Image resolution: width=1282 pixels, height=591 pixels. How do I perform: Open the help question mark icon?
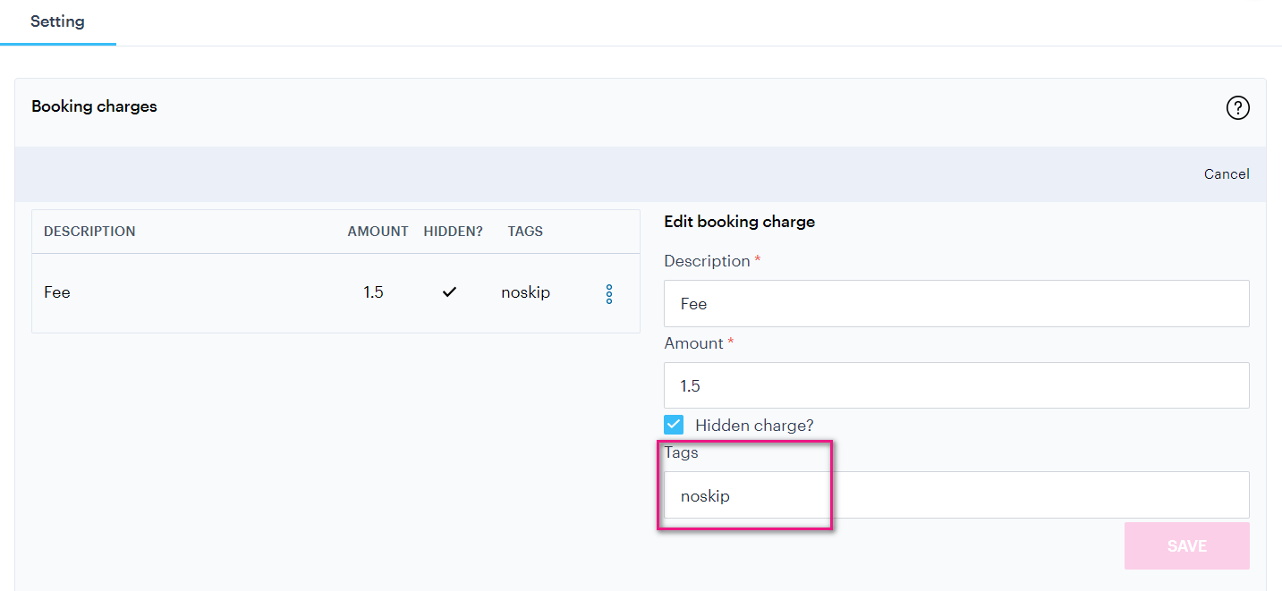click(1237, 108)
